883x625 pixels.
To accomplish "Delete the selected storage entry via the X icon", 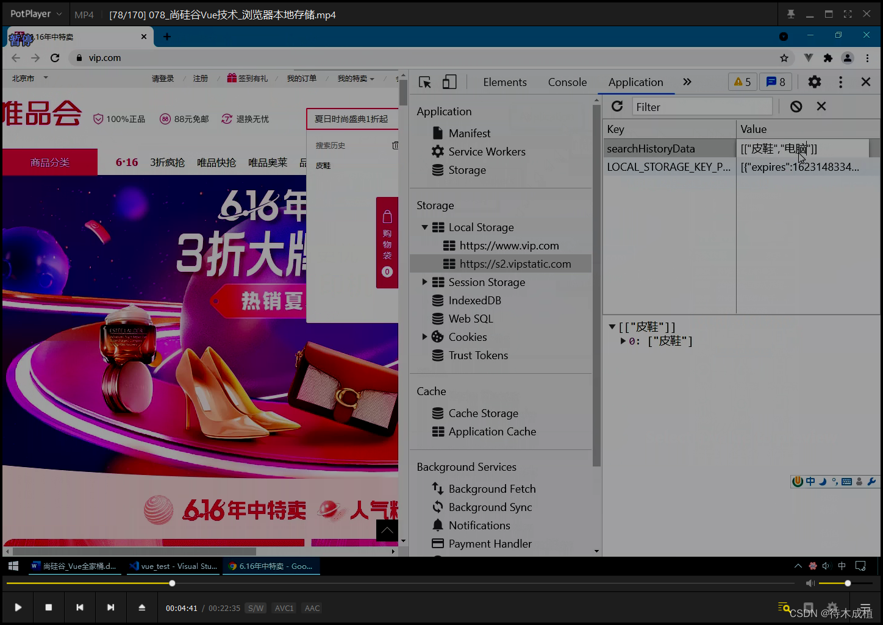I will coord(821,106).
